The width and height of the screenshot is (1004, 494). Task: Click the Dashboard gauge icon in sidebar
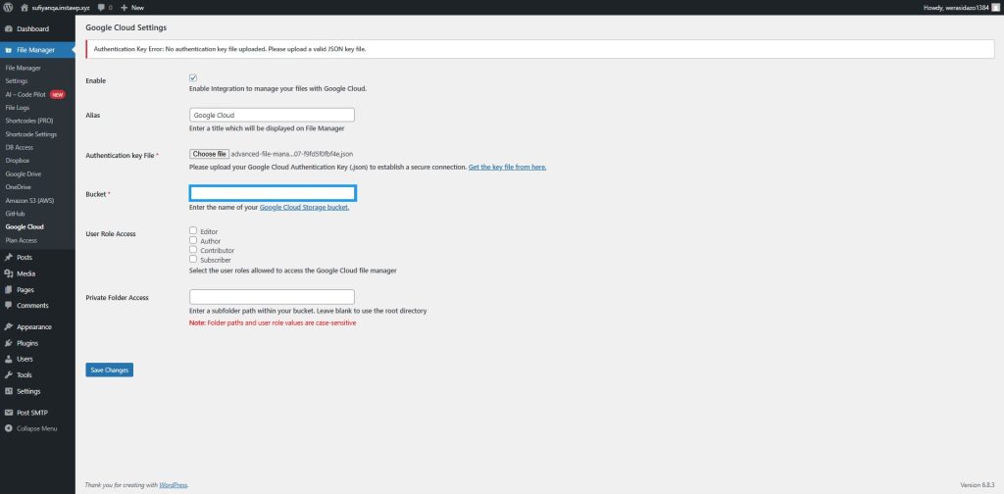[9, 28]
